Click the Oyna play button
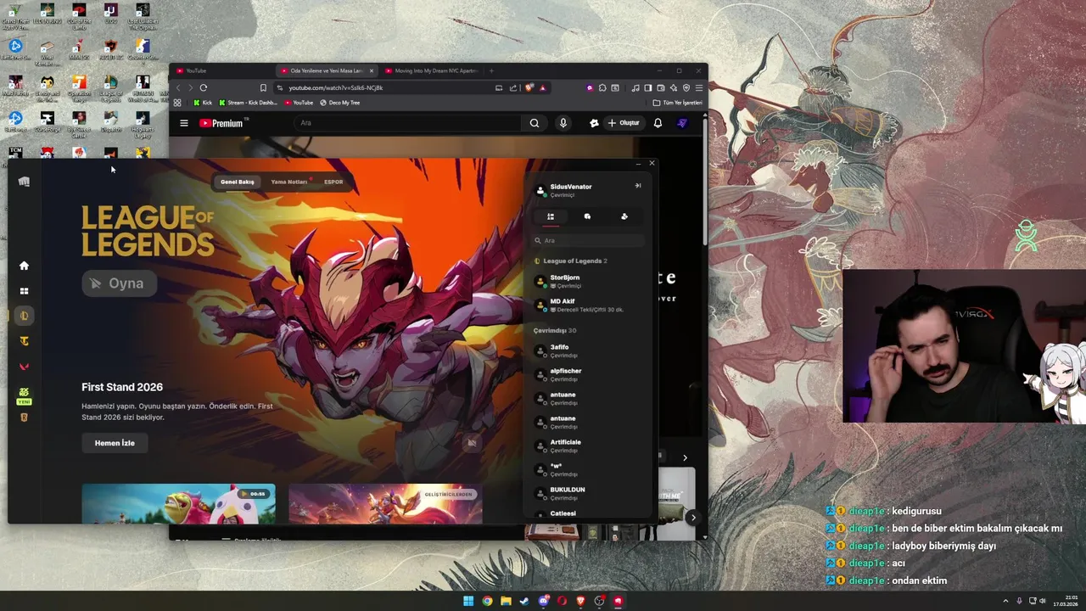Screen dimensions: 1086x611 click(119, 283)
